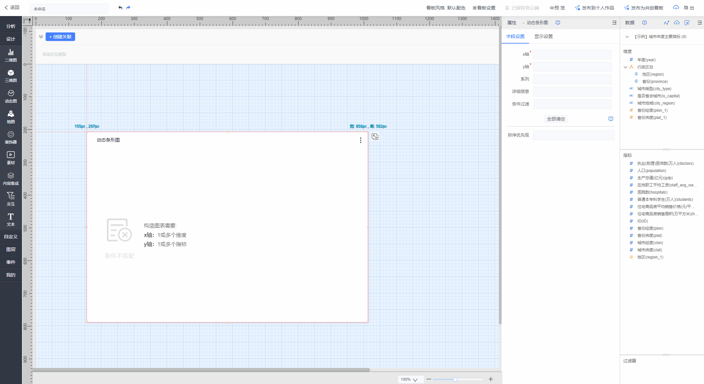Collapse the properties panel with the fold icon

tap(614, 23)
